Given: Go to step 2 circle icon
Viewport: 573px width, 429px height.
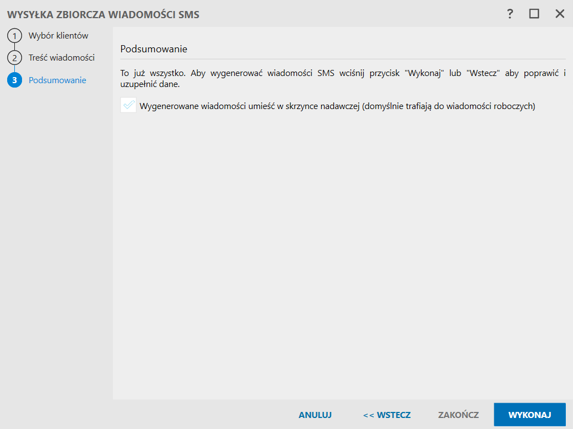Looking at the screenshot, I should pos(15,58).
